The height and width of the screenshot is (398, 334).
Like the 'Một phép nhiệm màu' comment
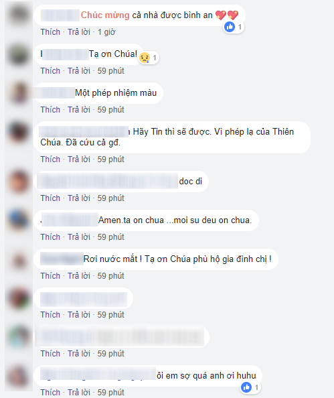[50, 110]
